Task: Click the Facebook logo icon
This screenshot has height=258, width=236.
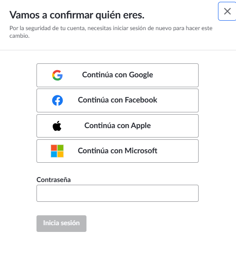Action: pos(57,100)
